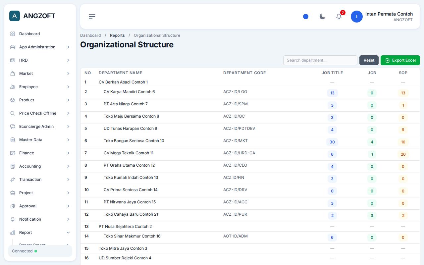The width and height of the screenshot is (424, 265).
Task: Click the HRD sidebar icon
Action: point(13,60)
